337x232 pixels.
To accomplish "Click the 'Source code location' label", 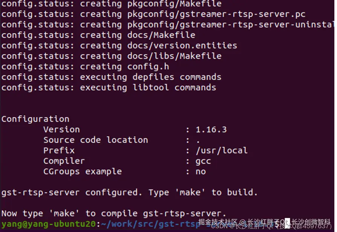I will [x=96, y=140].
